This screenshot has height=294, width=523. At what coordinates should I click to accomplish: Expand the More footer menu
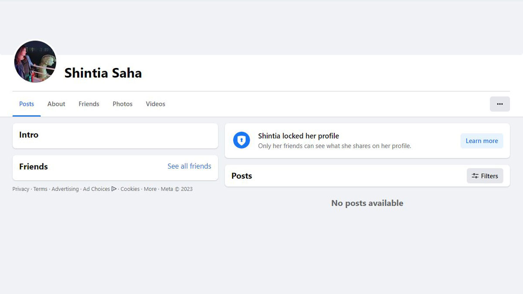click(x=150, y=189)
